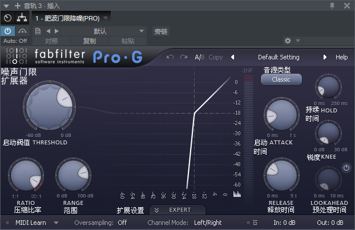
Task: Go to previous preset arrow in host bar
Action: [x=48, y=31]
